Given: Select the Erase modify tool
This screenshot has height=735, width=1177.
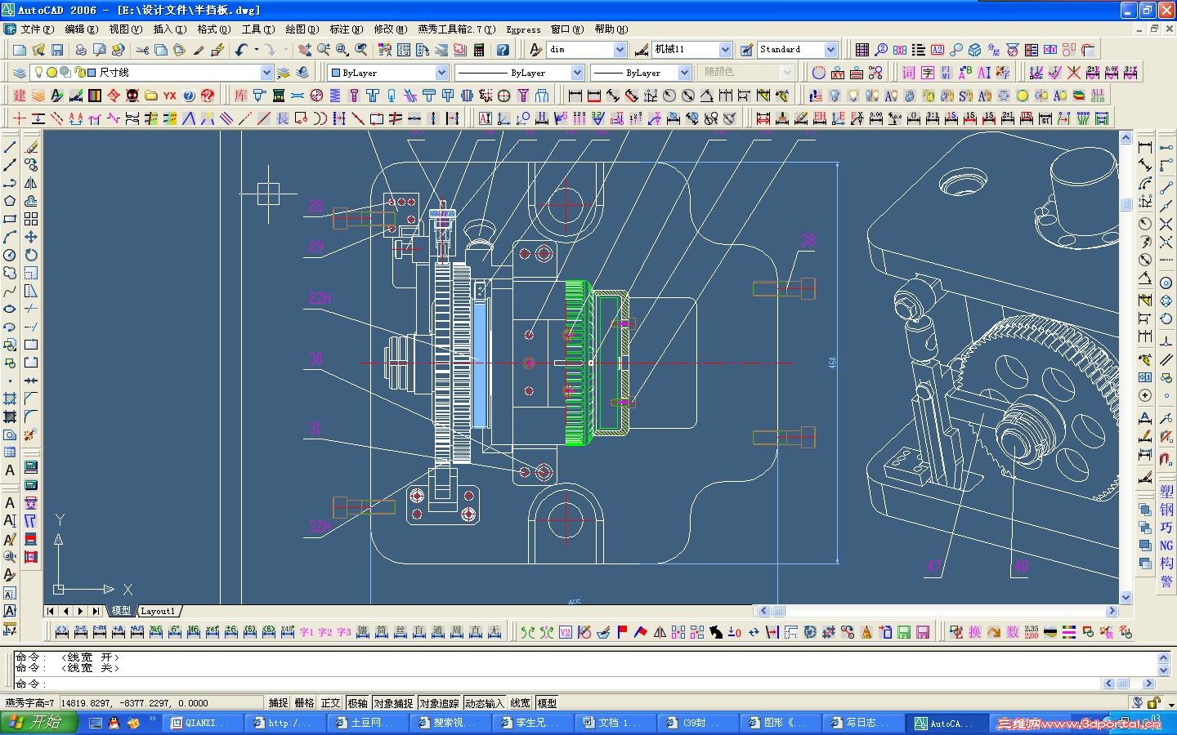Looking at the screenshot, I should point(31,148).
